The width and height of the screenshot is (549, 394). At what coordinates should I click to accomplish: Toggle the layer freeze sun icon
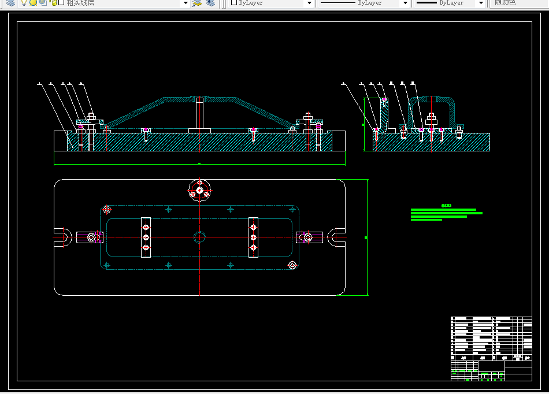[33, 3]
